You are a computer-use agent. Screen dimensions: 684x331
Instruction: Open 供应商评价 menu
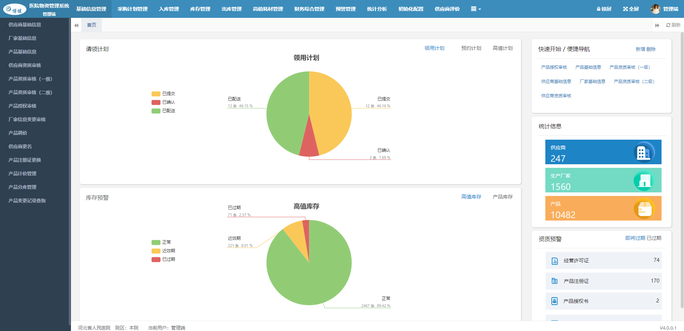pyautogui.click(x=447, y=9)
